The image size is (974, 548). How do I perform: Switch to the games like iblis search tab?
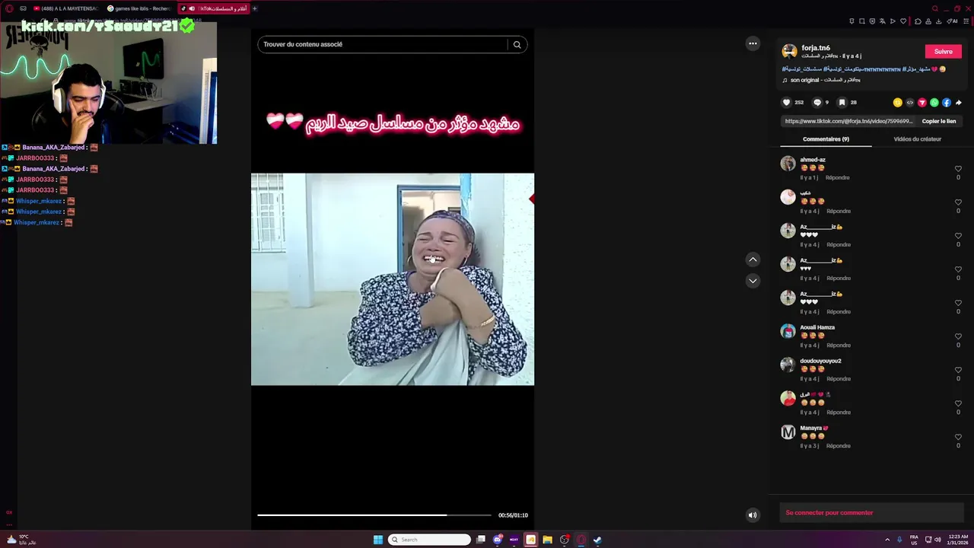[141, 8]
